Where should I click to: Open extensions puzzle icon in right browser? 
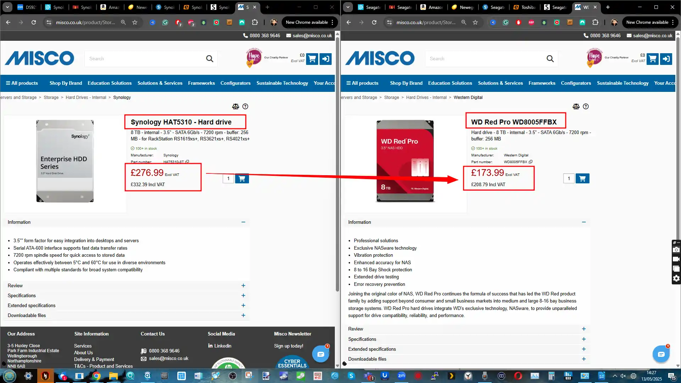[595, 22]
